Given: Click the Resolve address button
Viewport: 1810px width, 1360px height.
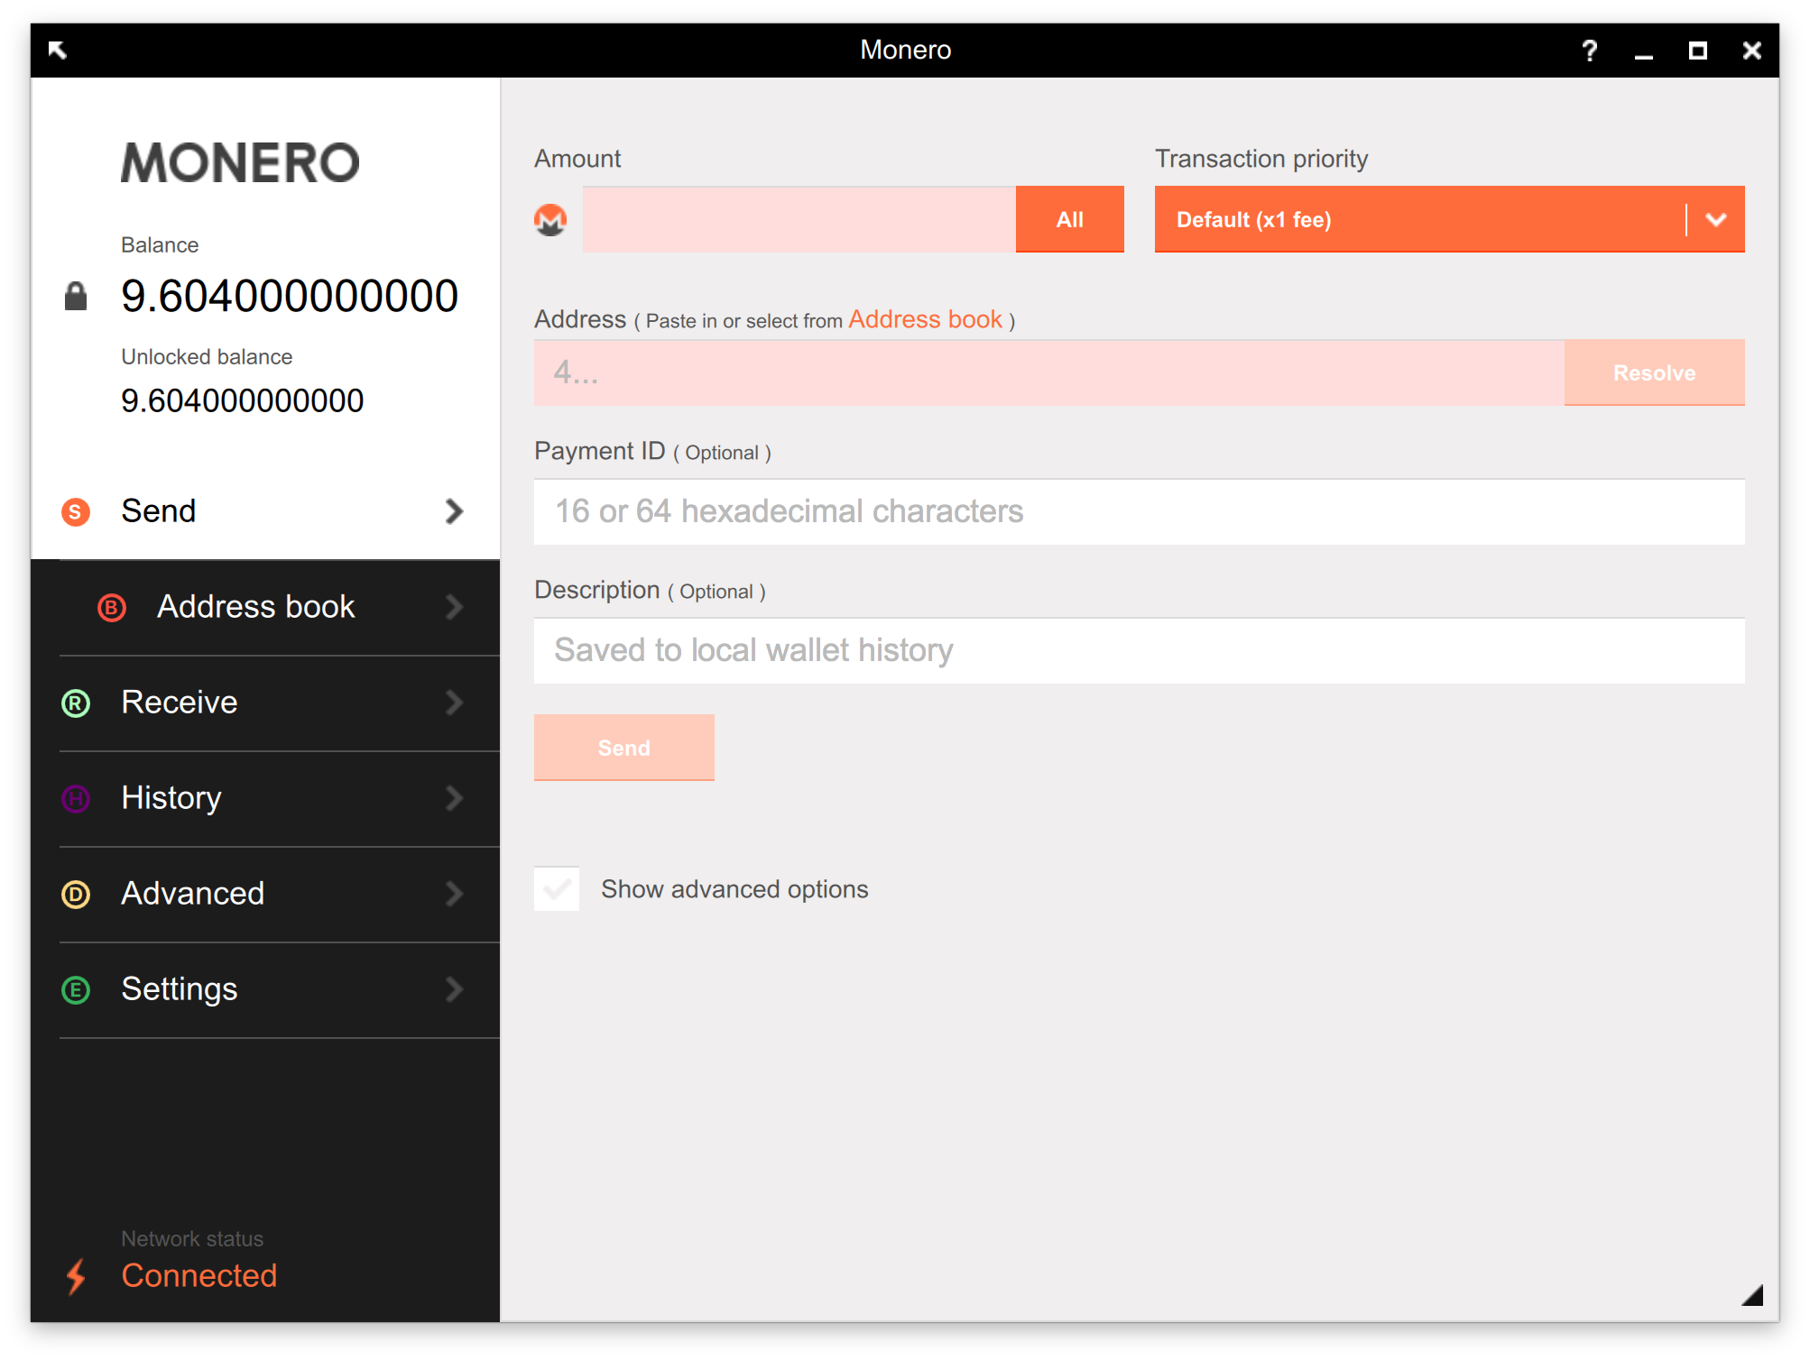Looking at the screenshot, I should pyautogui.click(x=1653, y=372).
